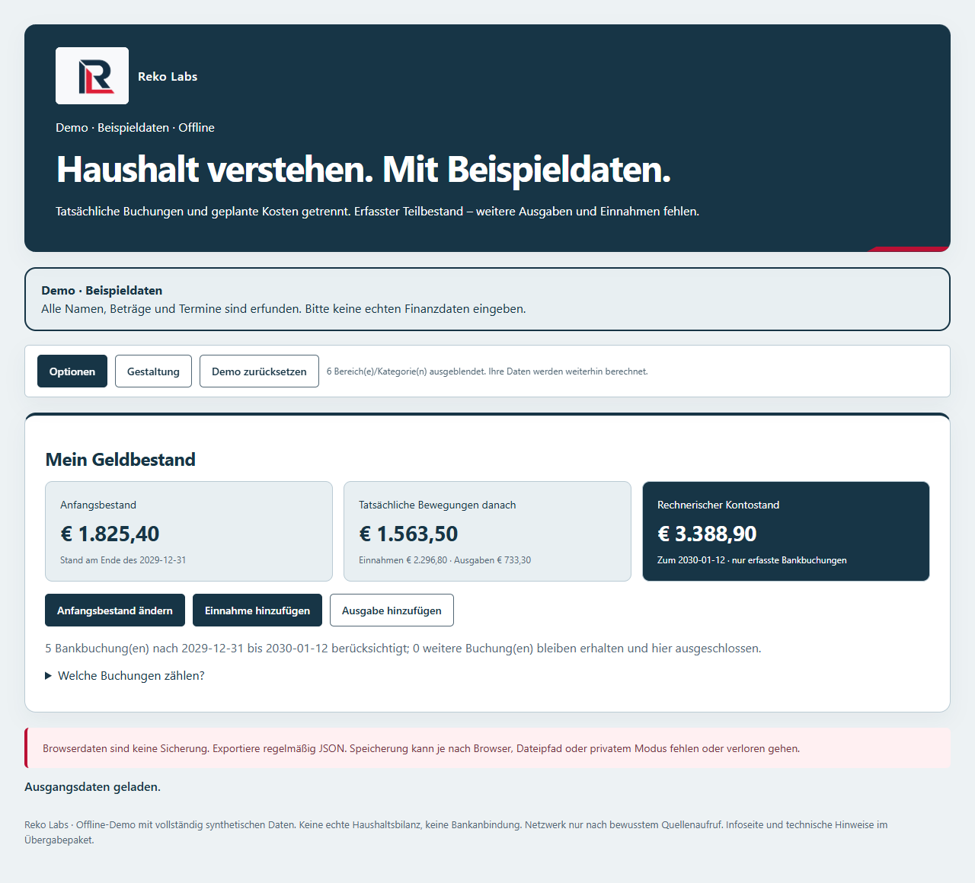The width and height of the screenshot is (975, 883).
Task: Click 'Zum 2030-01-12 · nur erfasste Bankbuchungen' note
Action: [752, 560]
